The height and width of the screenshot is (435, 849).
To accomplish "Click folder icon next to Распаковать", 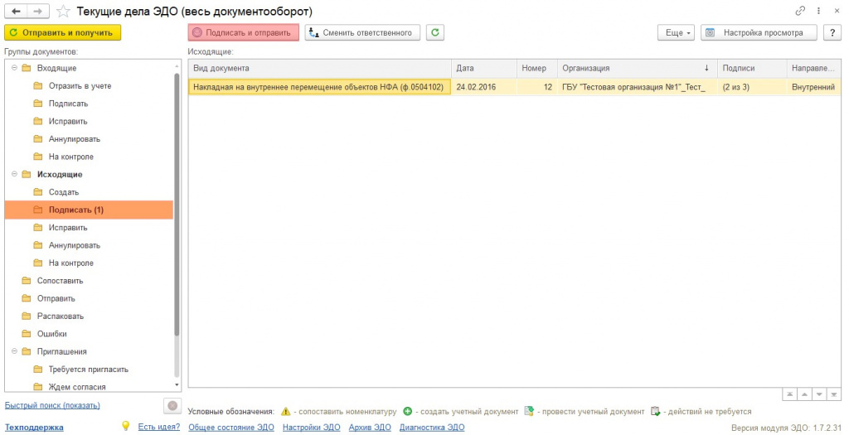I will click(26, 316).
